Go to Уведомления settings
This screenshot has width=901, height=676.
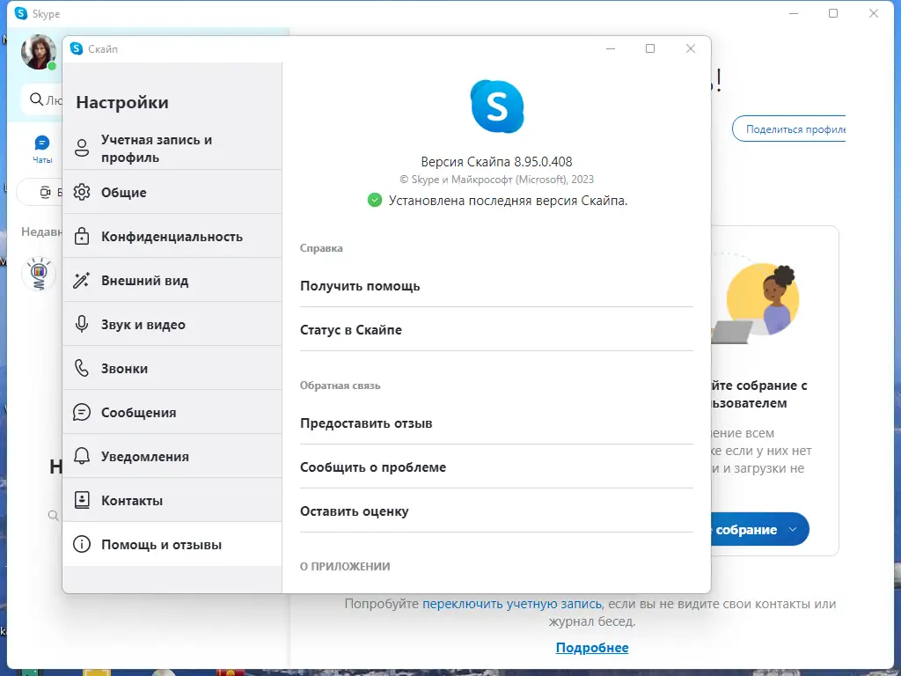pos(172,457)
